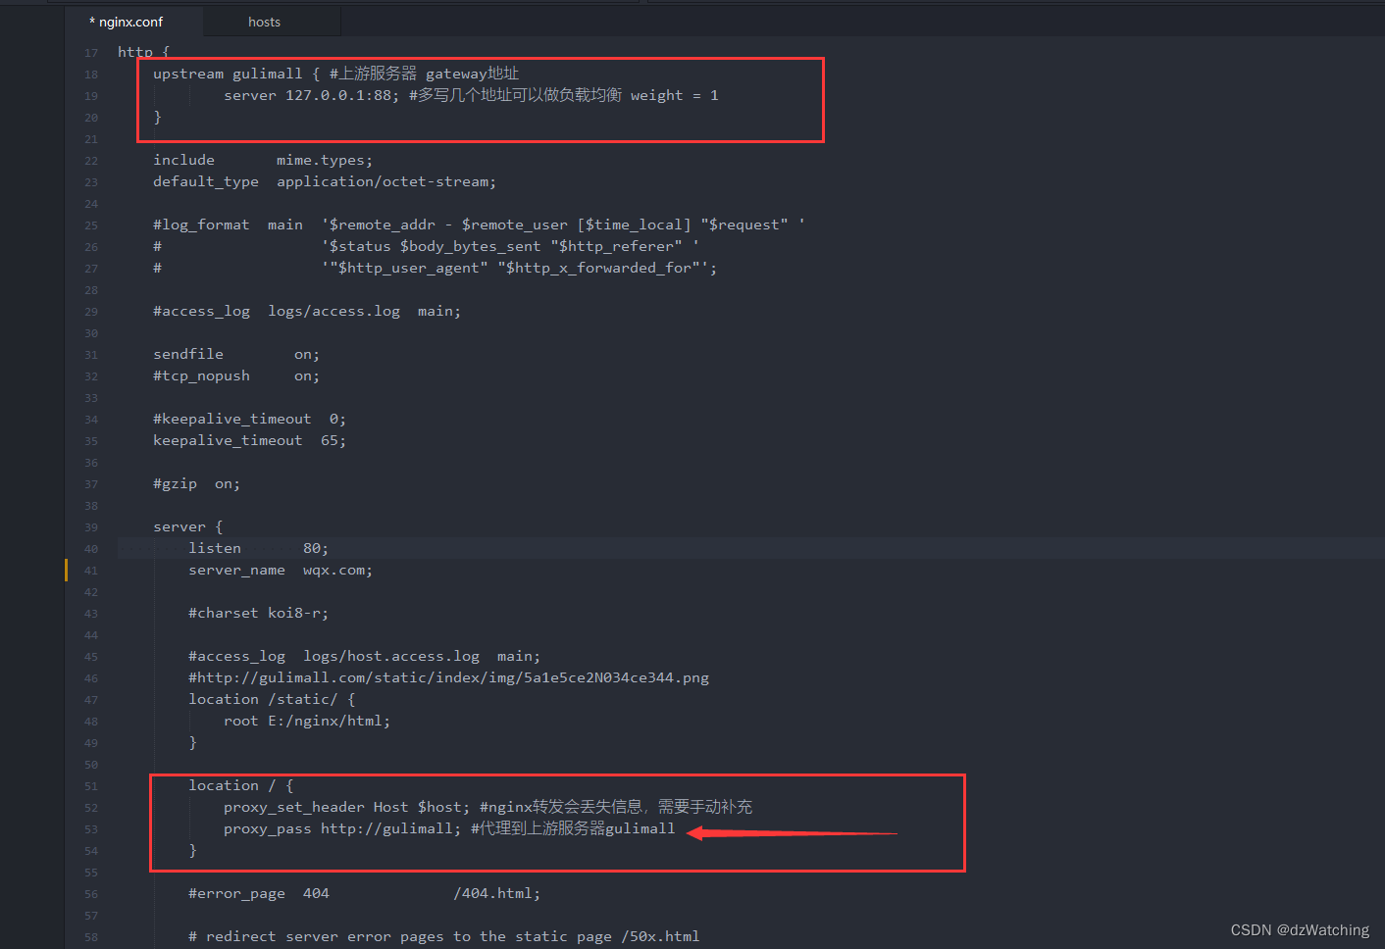Click the '#gzip on;' line

196,483
